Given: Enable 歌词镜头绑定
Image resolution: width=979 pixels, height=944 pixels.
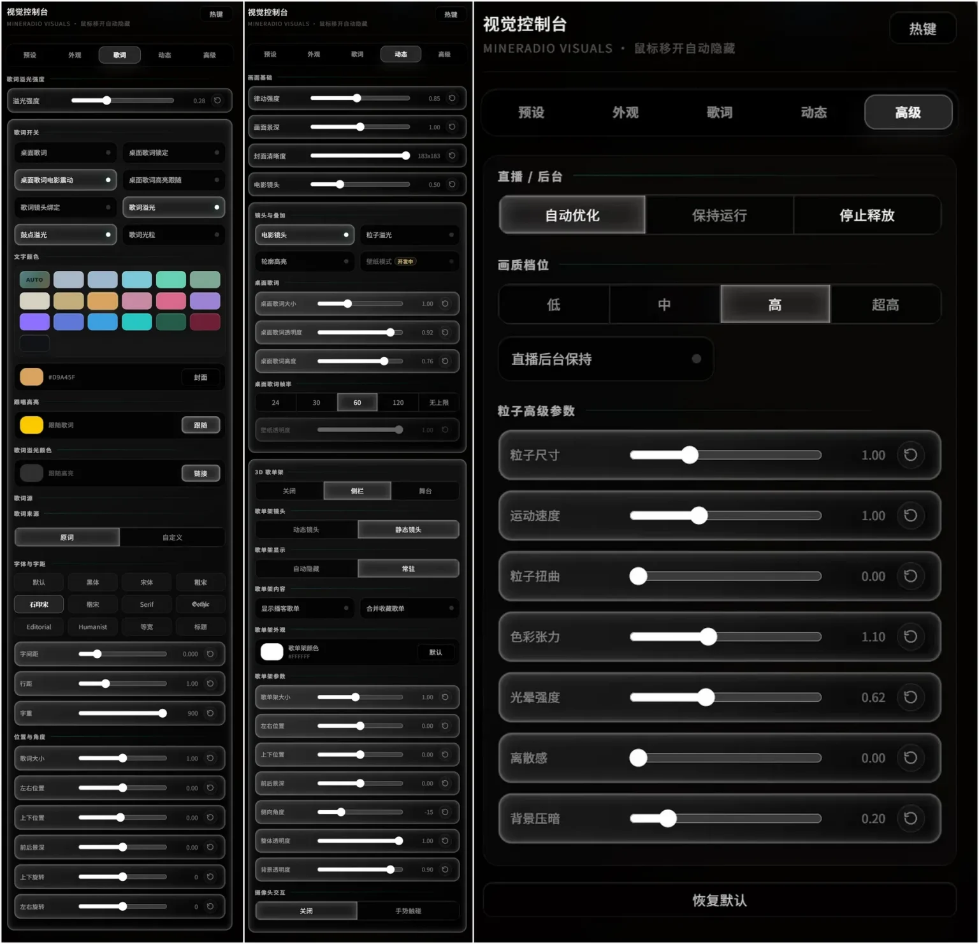Looking at the screenshot, I should point(65,207).
